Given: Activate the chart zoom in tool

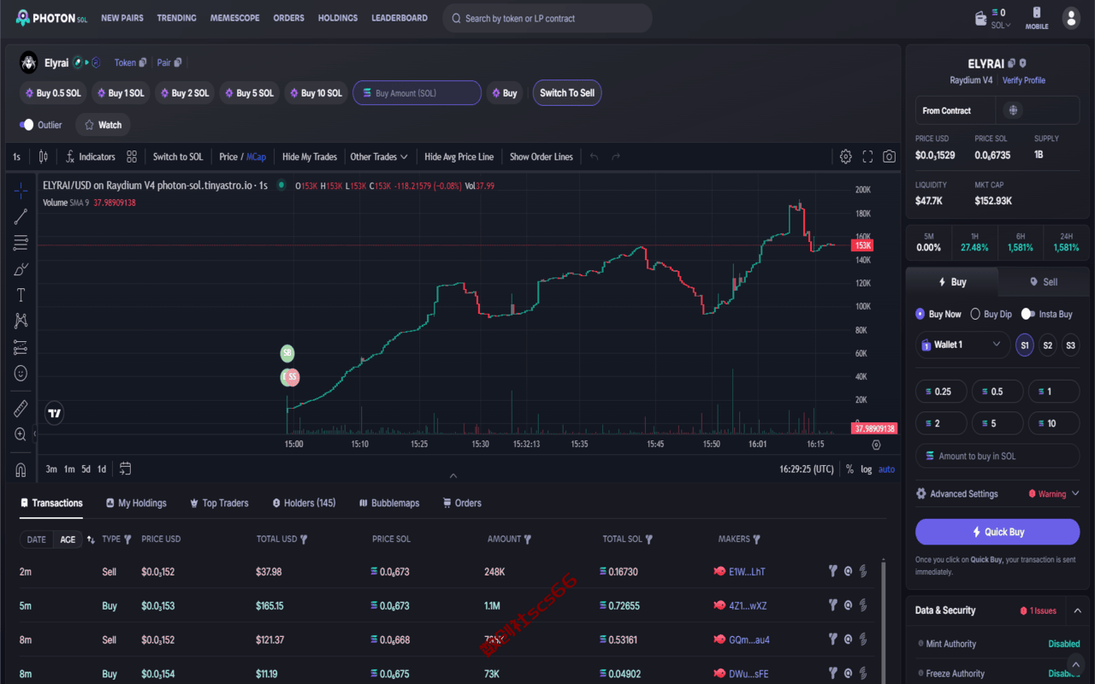Looking at the screenshot, I should point(21,434).
